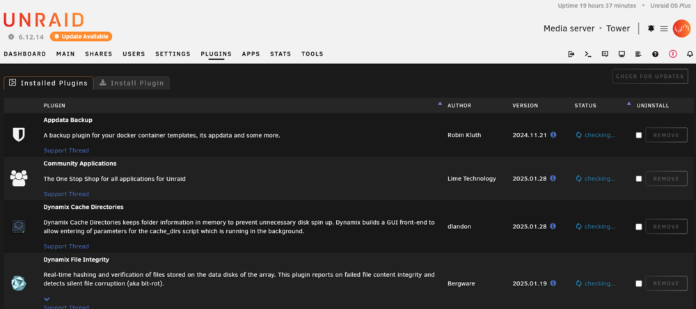
Task: Open the web terminal icon
Action: coord(588,54)
